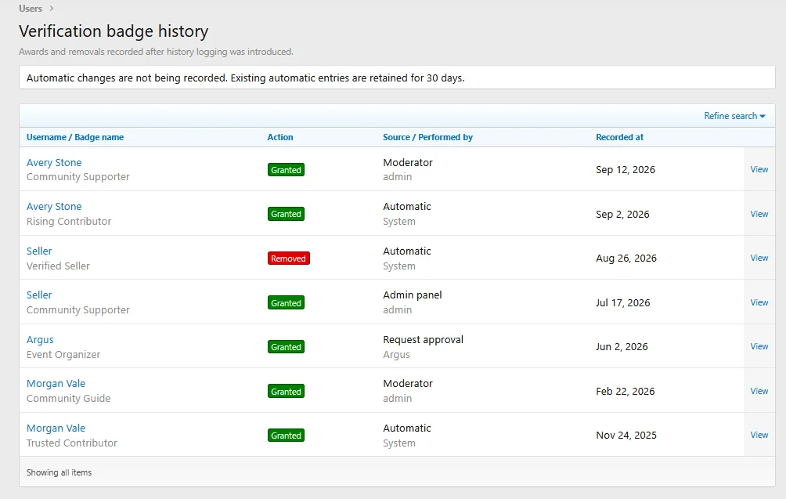The image size is (786, 499).
Task: Click the Aug 26, 2026 date cell
Action: tap(626, 259)
